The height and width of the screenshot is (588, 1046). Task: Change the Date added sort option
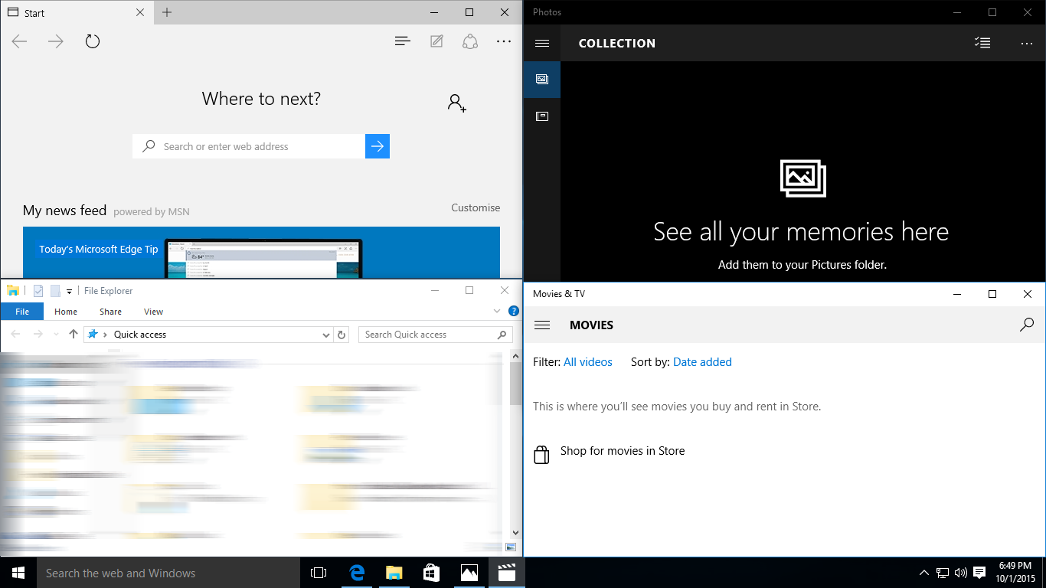702,362
